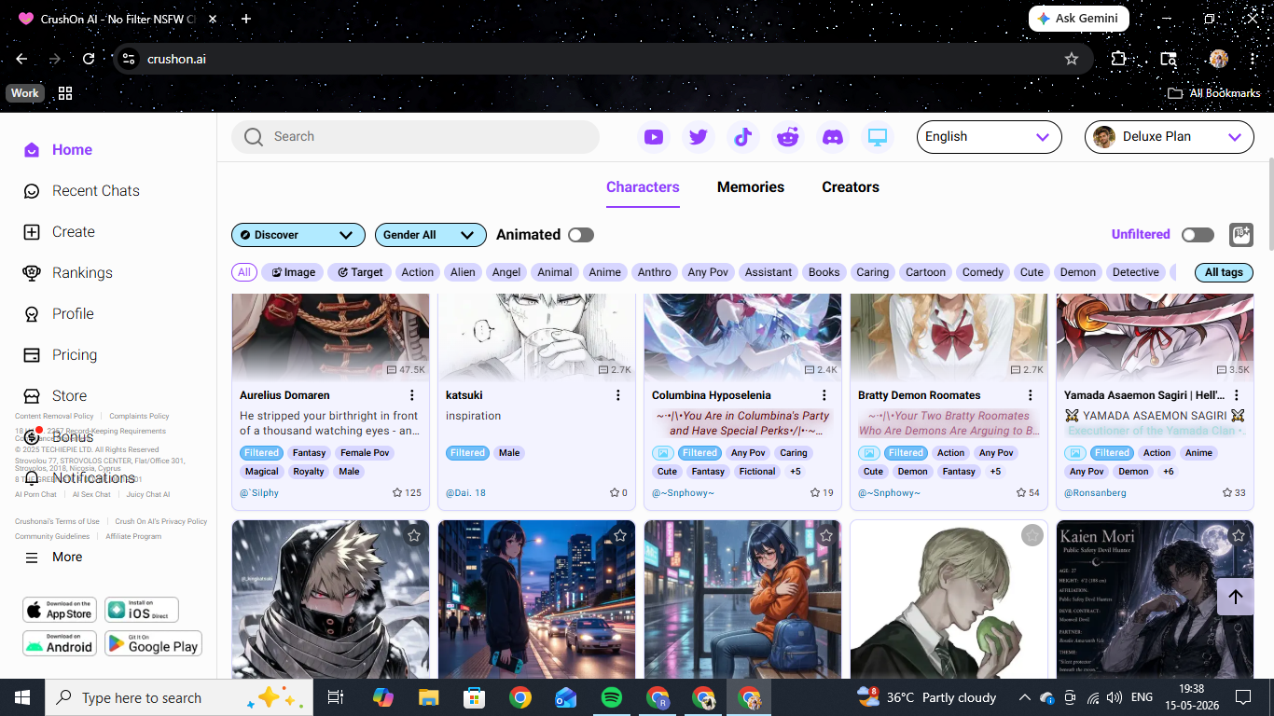1274x716 pixels.
Task: Open three-dot menu on Bratty Demon Roomates card
Action: pos(1030,395)
